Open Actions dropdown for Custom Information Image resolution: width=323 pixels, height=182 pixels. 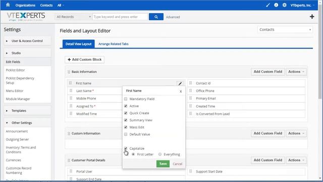(x=296, y=133)
